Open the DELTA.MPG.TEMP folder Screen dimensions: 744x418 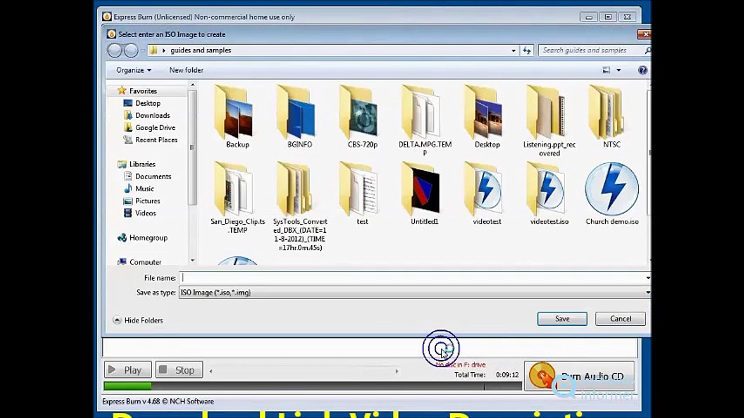[x=425, y=120]
